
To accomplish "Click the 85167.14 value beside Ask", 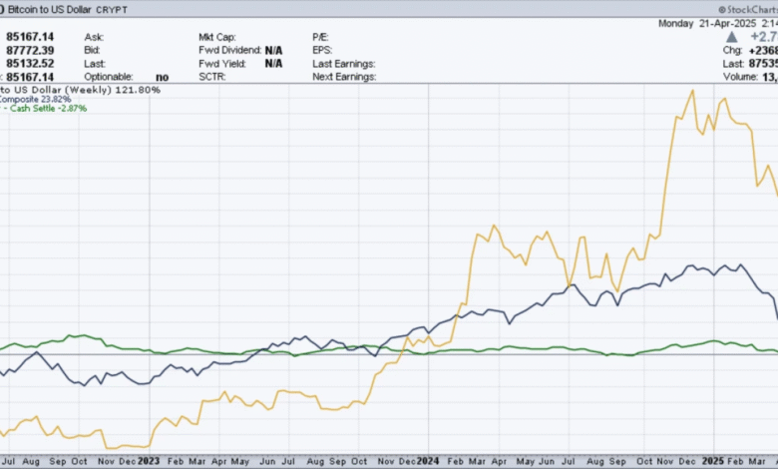I will click(x=30, y=37).
